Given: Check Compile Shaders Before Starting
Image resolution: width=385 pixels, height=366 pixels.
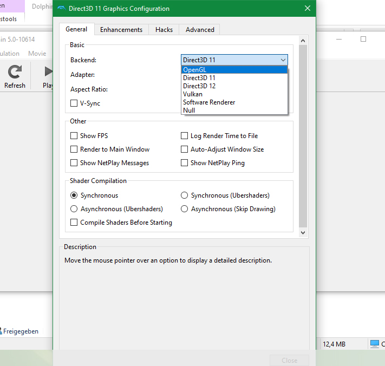Looking at the screenshot, I should (74, 222).
